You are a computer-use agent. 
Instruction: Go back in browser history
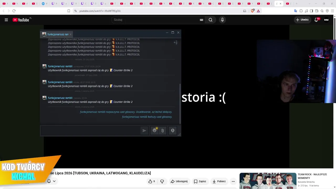(x=3, y=11)
